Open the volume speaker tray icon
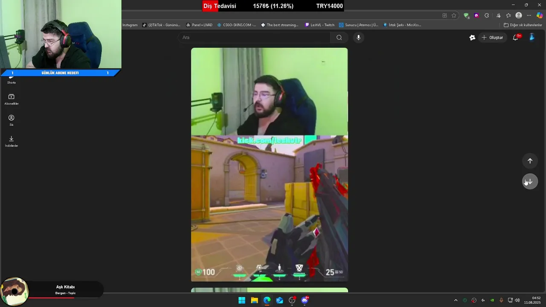 [517, 300]
